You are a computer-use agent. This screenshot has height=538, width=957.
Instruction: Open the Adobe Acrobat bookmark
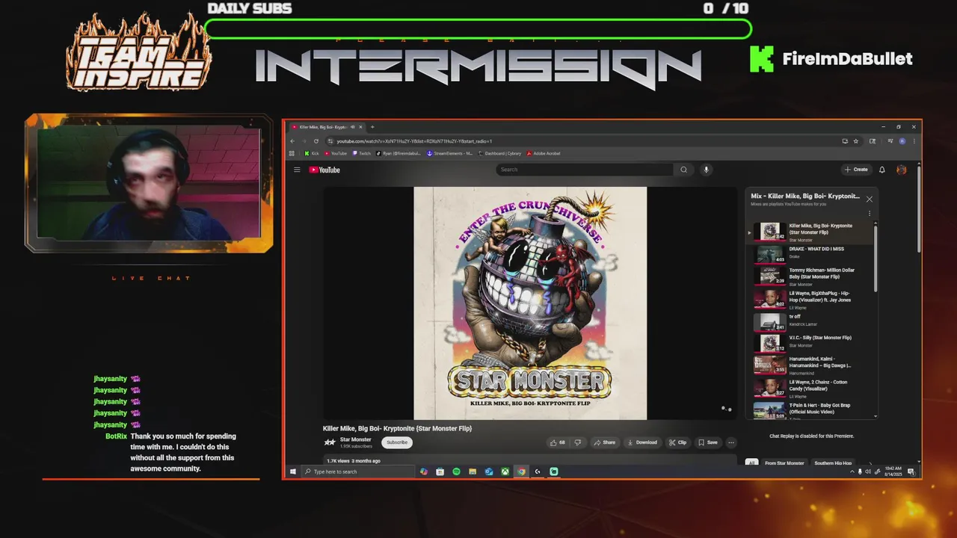(x=544, y=153)
